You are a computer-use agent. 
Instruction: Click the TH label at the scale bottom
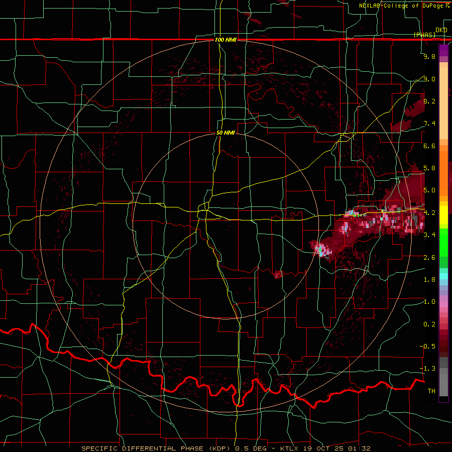click(431, 391)
